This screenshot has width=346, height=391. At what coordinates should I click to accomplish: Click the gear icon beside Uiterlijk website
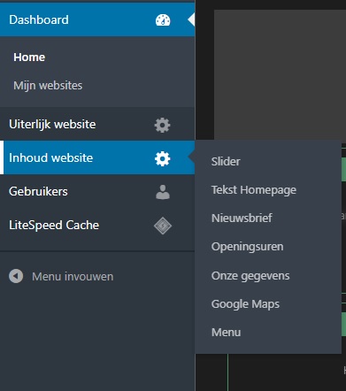pyautogui.click(x=162, y=125)
